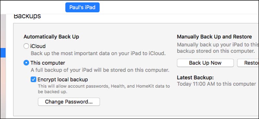This screenshot has height=119, width=259.
Task: Click the Paul's iPad device button
Action: click(x=83, y=7)
